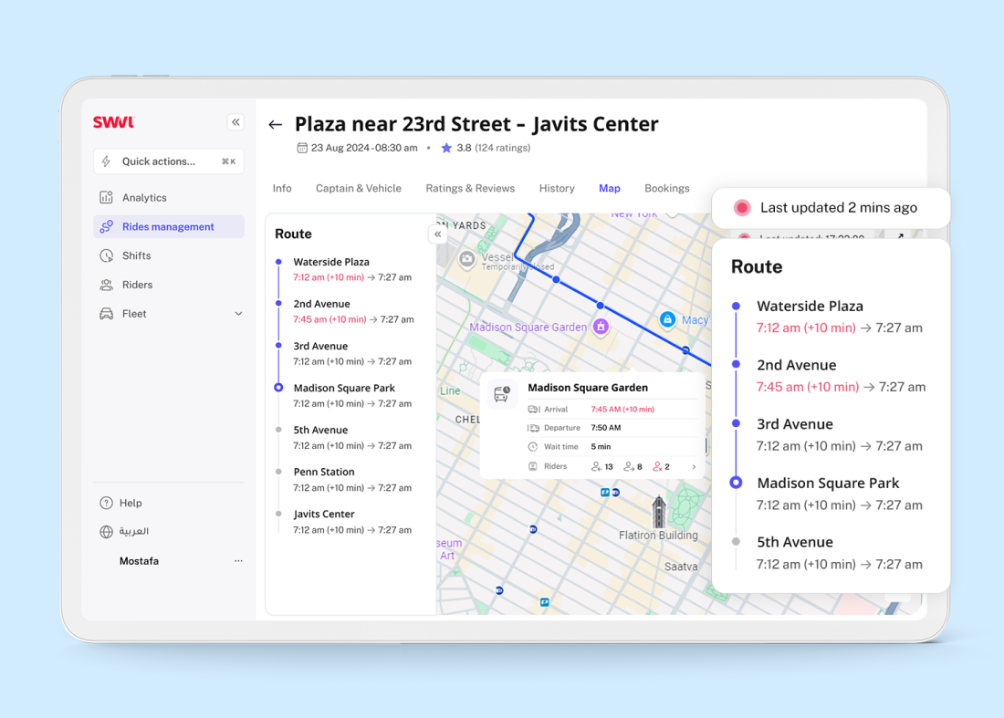Viewport: 1004px width, 718px height.
Task: Click the star rating 3.8
Action: [x=455, y=148]
